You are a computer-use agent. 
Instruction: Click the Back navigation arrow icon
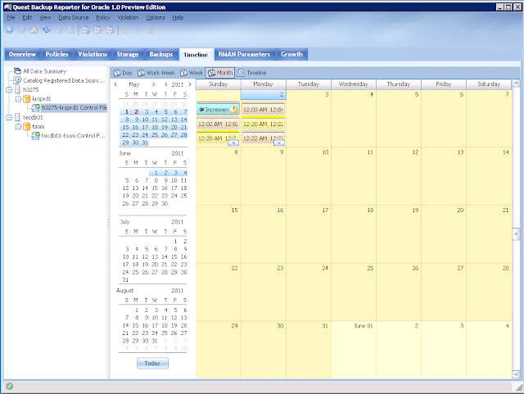(x=10, y=29)
